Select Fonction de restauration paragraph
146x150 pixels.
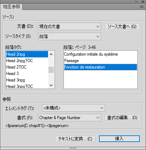click(x=100, y=67)
